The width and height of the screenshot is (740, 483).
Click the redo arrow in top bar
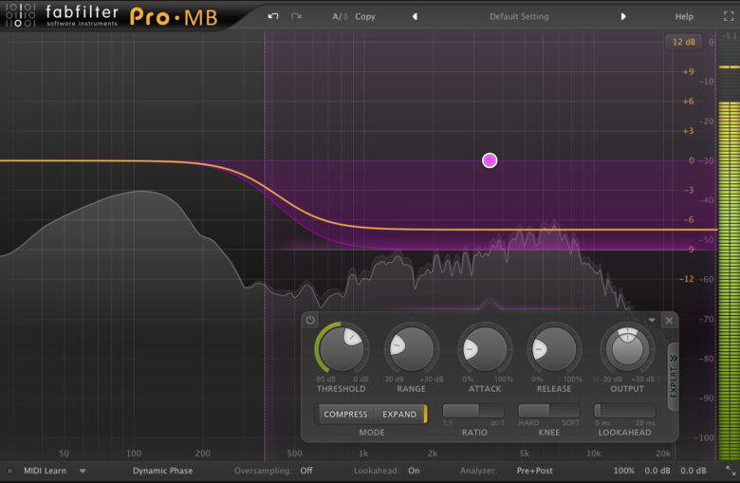coord(296,16)
